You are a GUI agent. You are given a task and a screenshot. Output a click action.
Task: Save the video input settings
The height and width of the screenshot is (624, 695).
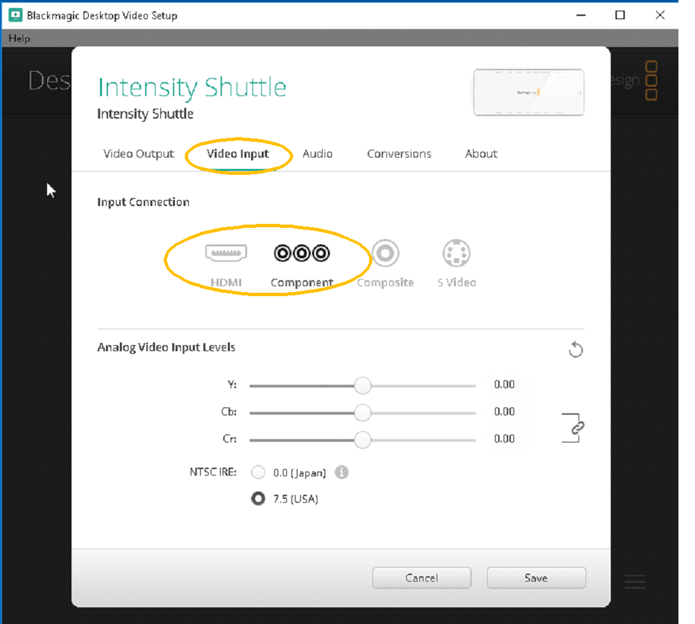click(x=536, y=578)
